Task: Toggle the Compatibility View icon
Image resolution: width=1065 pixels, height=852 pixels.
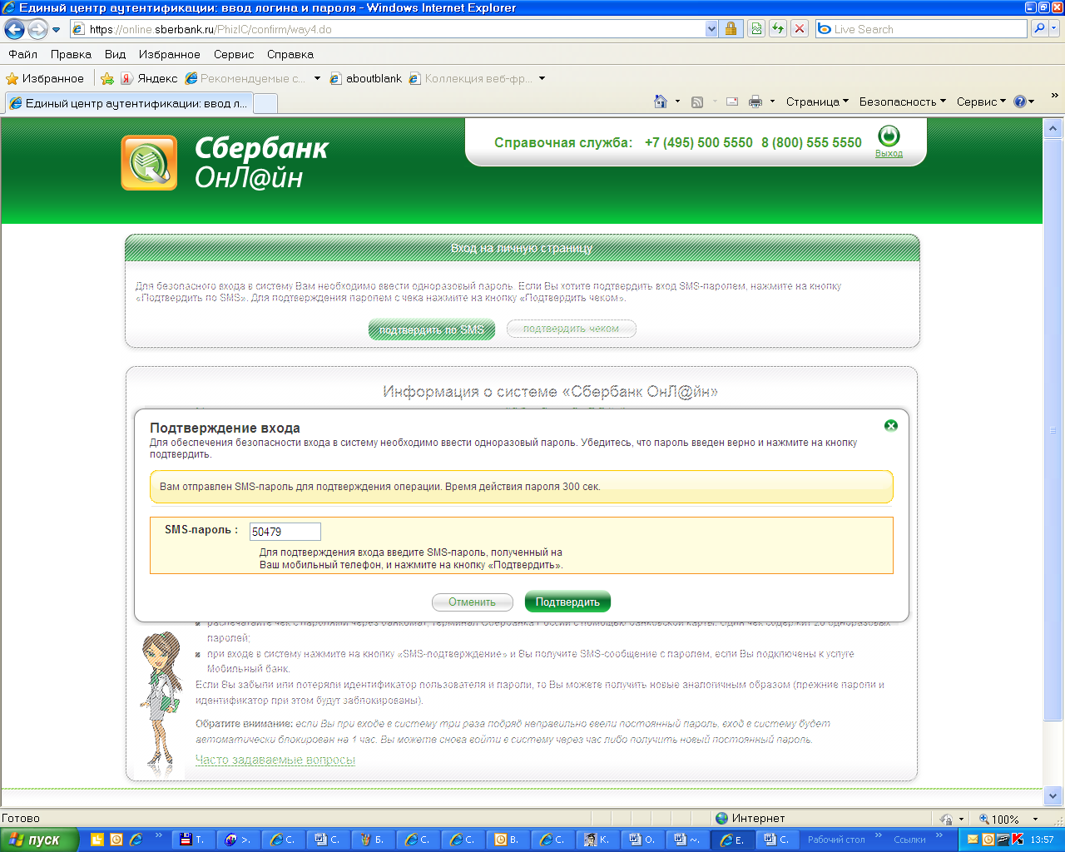Action: pos(756,29)
